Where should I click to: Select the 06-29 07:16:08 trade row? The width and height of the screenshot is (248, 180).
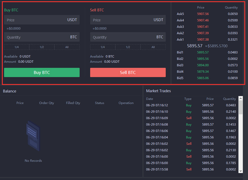pyautogui.click(x=191, y=124)
